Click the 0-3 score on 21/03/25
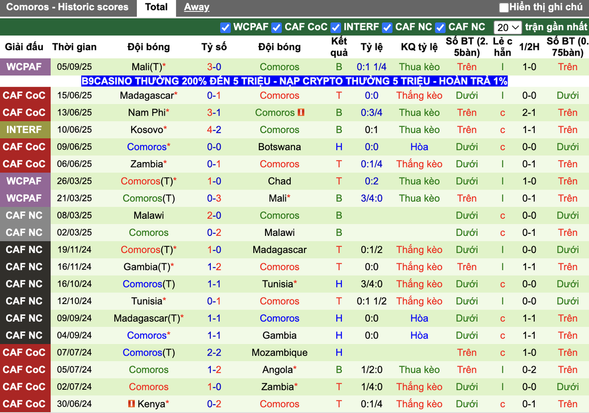 point(214,198)
